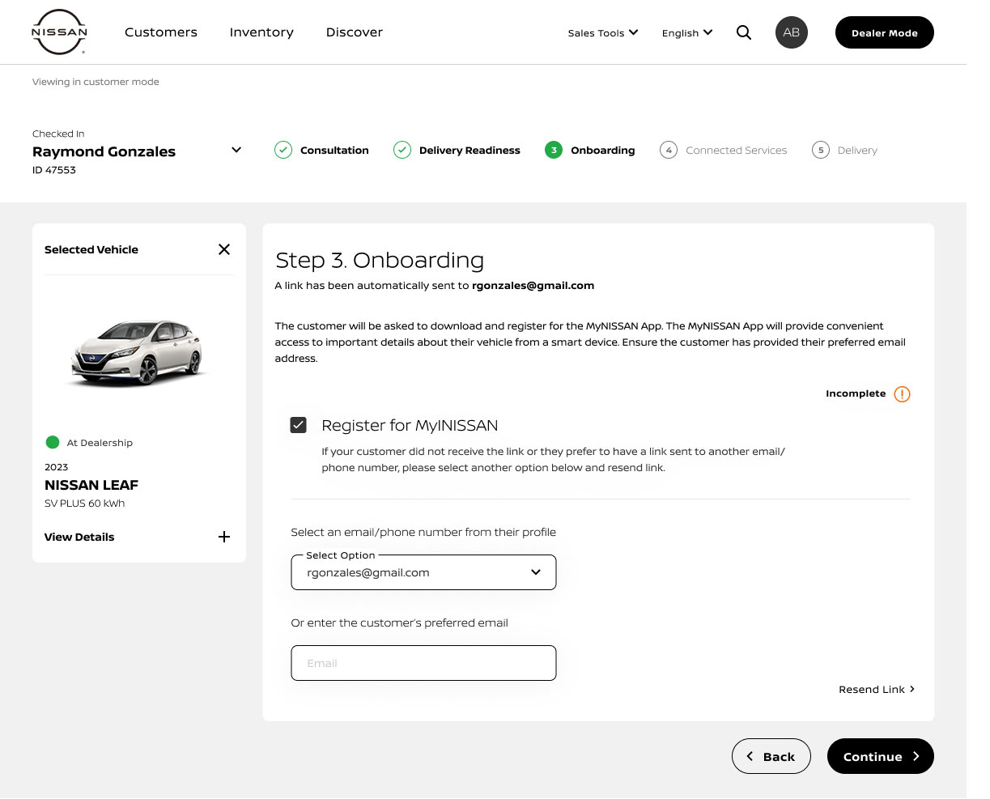Click the Back button
The width and height of the screenshot is (990, 799).
tap(771, 756)
